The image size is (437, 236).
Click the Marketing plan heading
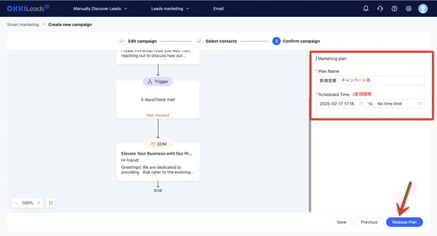click(332, 59)
